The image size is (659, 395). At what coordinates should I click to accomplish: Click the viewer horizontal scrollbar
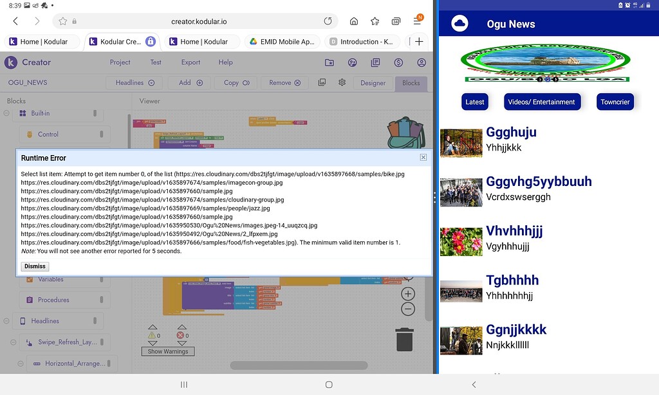299,365
